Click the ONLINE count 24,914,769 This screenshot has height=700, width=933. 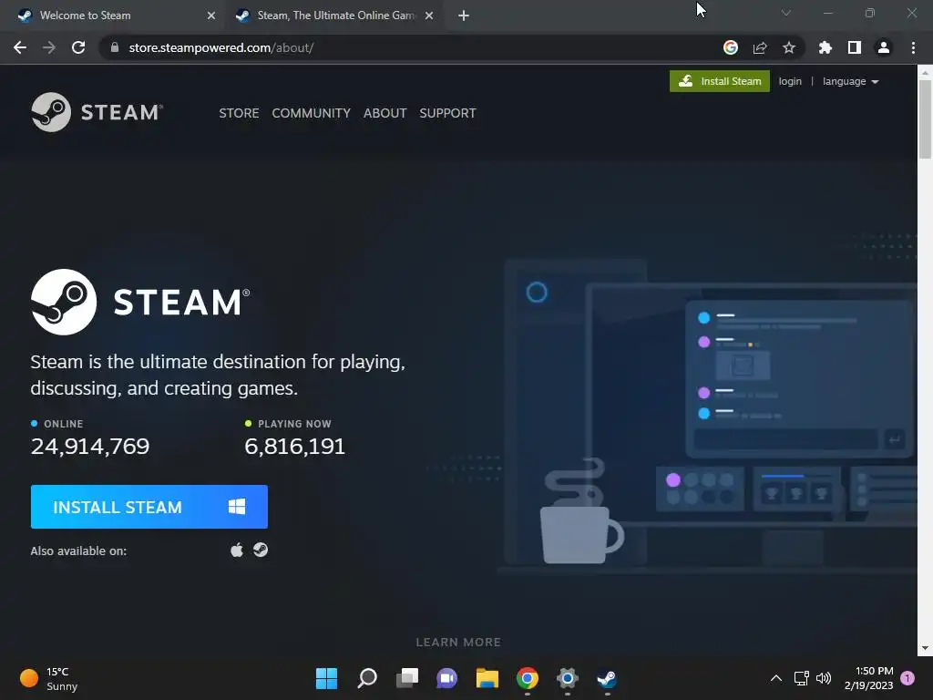pyautogui.click(x=90, y=446)
